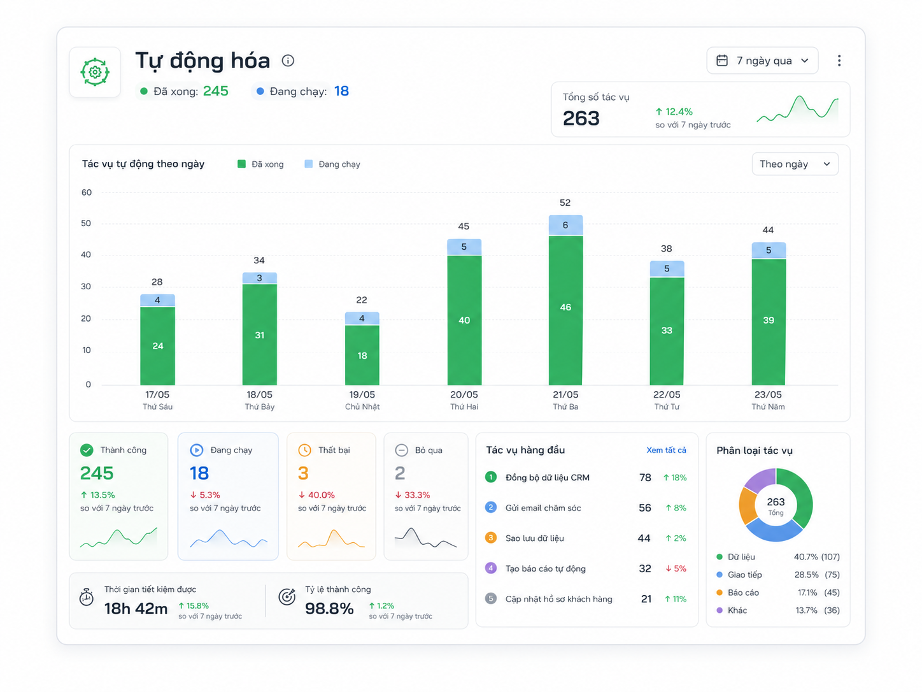922x692 pixels.
Task: Expand the 7 ngày qua date range dropdown
Action: coord(762,61)
